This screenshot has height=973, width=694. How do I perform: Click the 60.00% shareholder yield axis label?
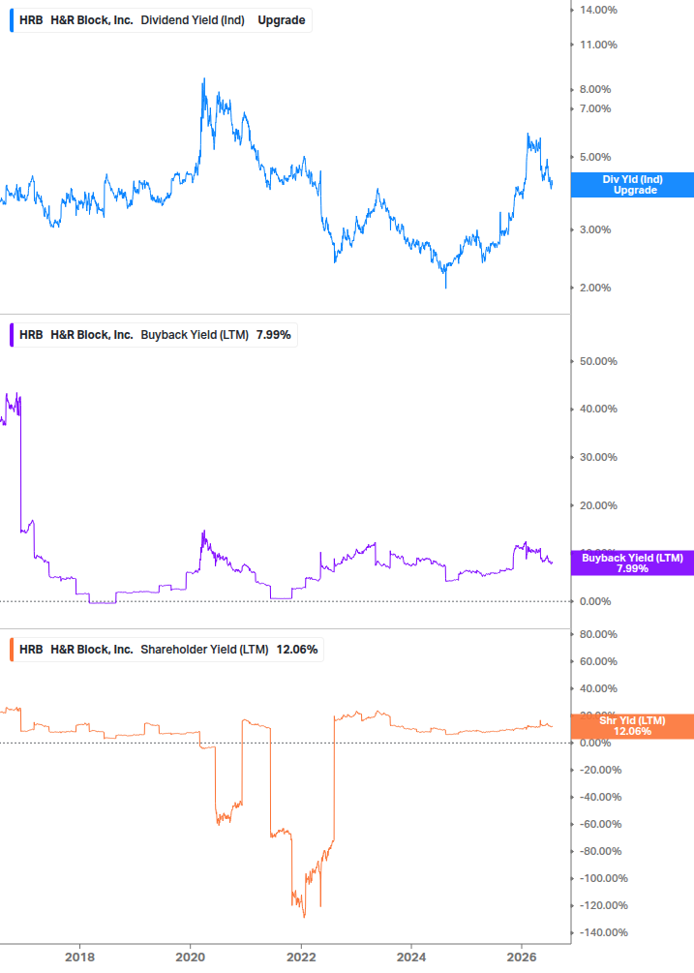click(598, 661)
